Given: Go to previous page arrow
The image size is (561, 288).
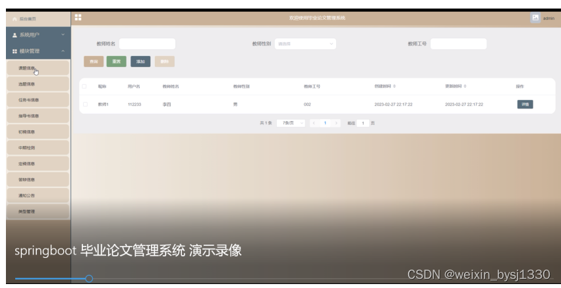Looking at the screenshot, I should [x=314, y=123].
